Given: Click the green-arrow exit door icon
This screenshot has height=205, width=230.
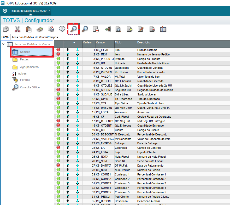Looking at the screenshot, I should [108, 29].
